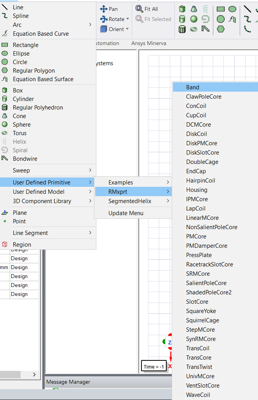Click the Torus icon in the ribbon toolbar
This screenshot has height=400, width=258.
(x=193, y=29)
